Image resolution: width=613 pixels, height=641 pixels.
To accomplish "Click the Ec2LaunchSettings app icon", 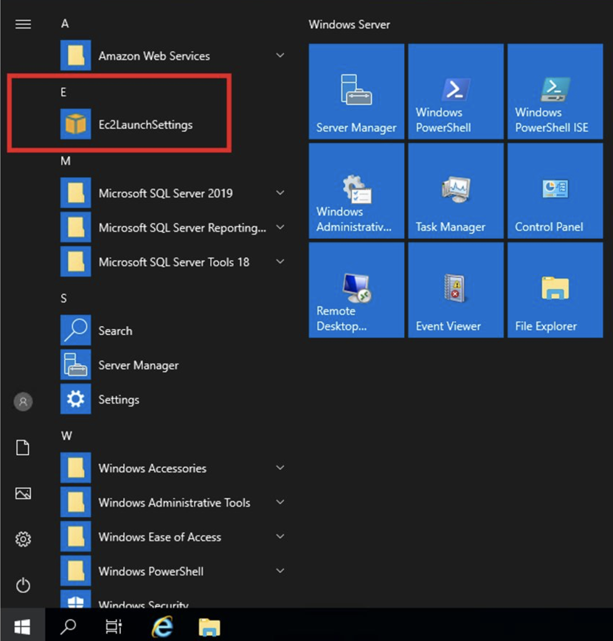I will coord(76,124).
